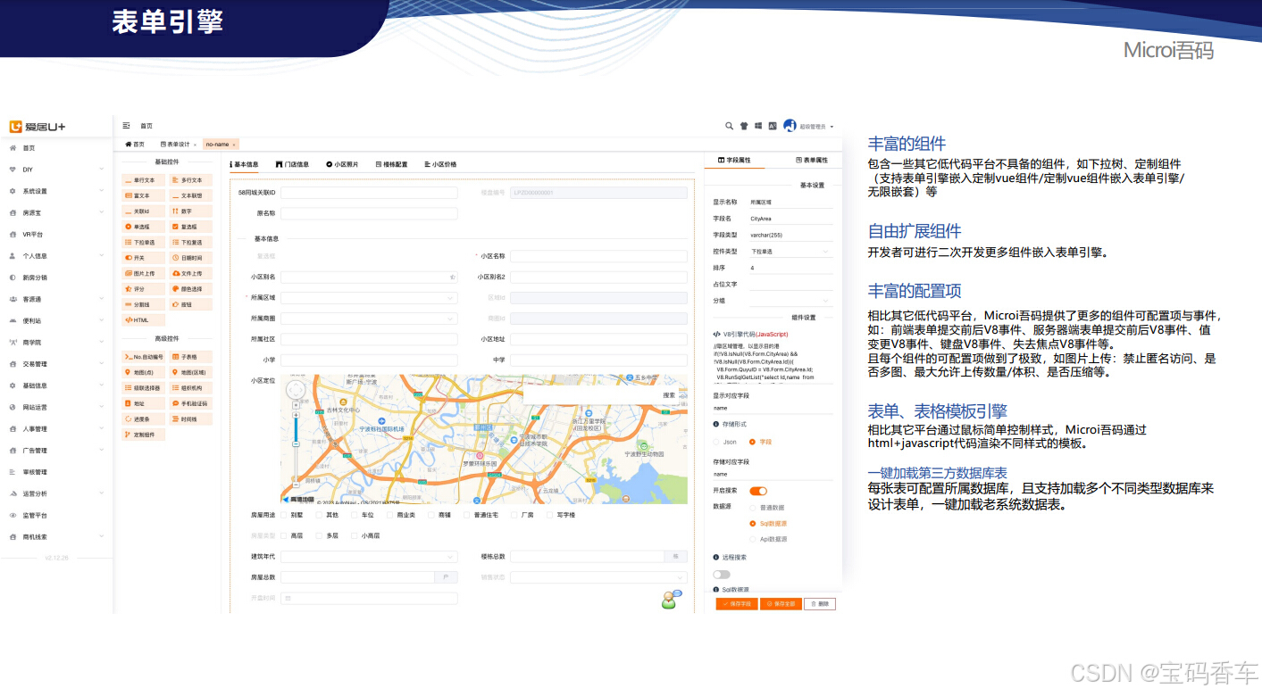Screen dimensions: 1262x696
Task: Add the 日期时间 component
Action: point(191,258)
